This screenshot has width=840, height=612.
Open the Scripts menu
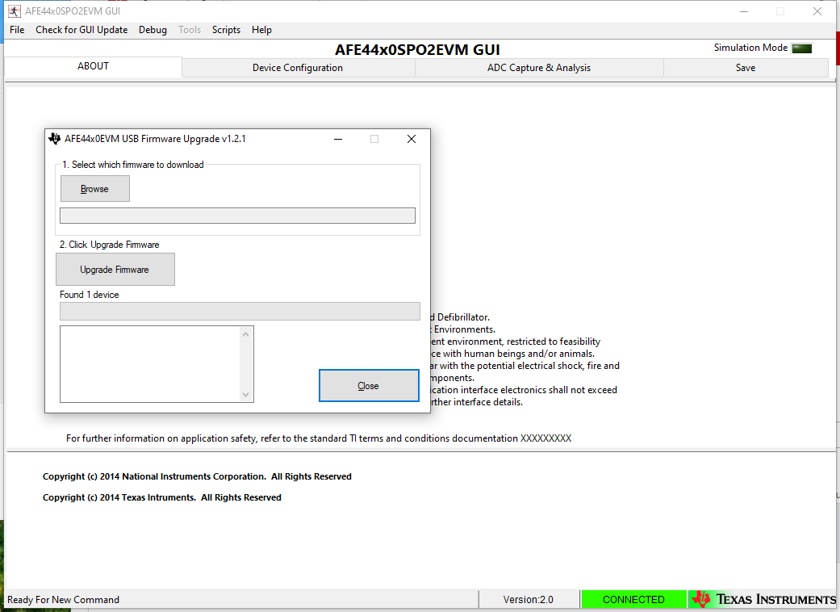(x=226, y=30)
